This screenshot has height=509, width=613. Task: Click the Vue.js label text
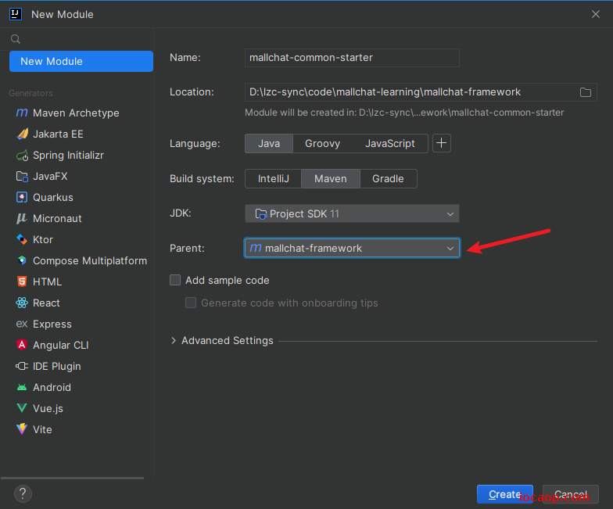pos(48,408)
